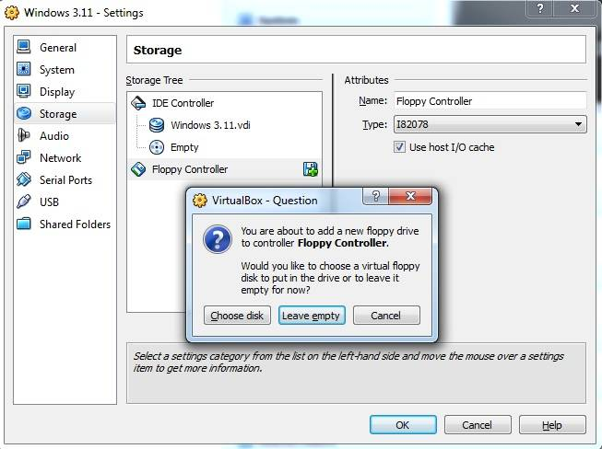602x449 pixels.
Task: Open Shared Folders settings
Action: coord(74,224)
